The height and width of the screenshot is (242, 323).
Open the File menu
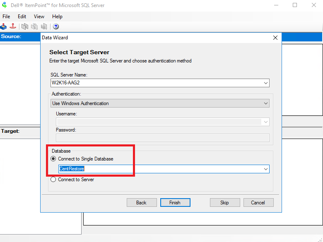(x=6, y=17)
